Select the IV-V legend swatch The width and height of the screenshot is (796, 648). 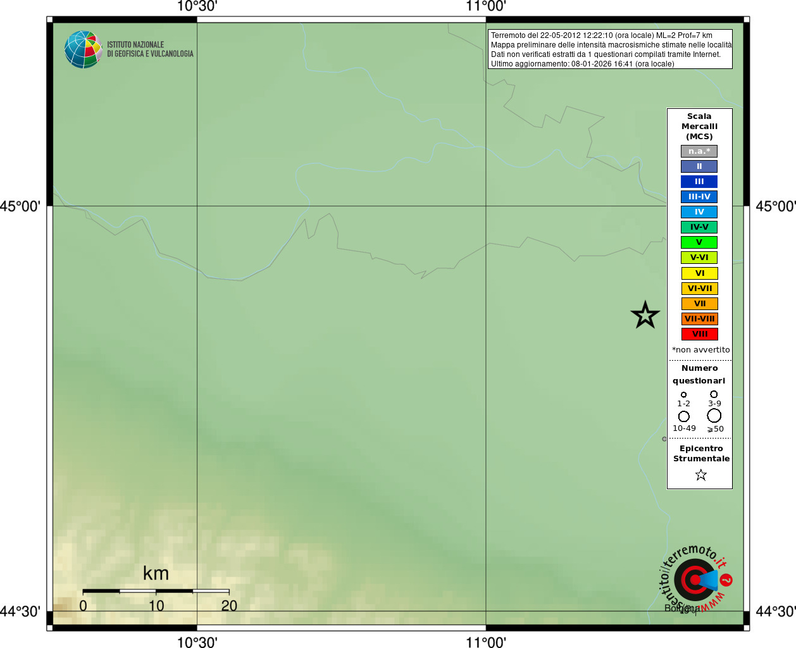pos(699,227)
